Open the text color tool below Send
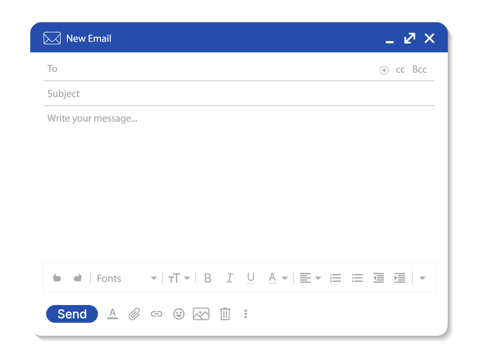The image size is (478, 358). tap(112, 314)
